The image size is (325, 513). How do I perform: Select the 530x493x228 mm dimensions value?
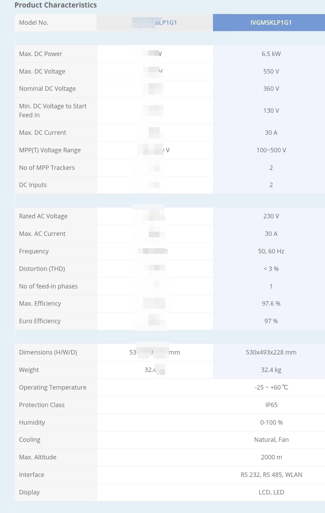tap(271, 352)
